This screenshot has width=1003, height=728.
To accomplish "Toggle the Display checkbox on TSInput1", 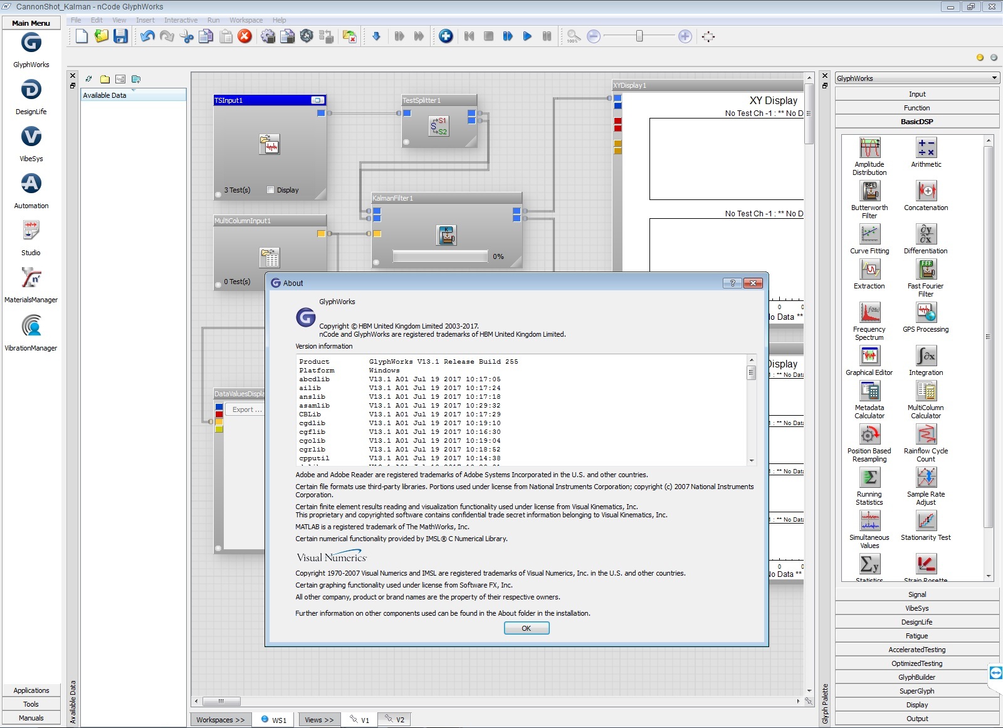I will pos(271,190).
